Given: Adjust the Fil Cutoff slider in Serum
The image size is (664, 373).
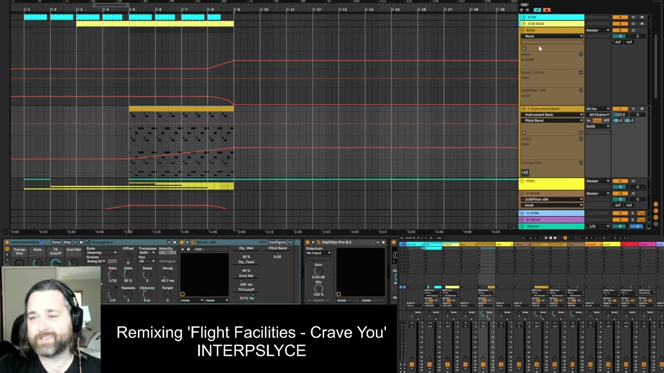Looking at the screenshot, I should 246,294.
